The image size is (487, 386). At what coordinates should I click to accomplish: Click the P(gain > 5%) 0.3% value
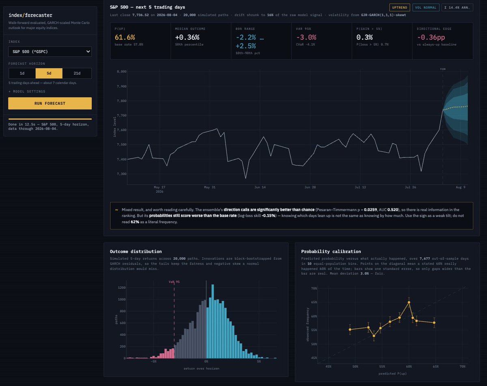click(364, 37)
